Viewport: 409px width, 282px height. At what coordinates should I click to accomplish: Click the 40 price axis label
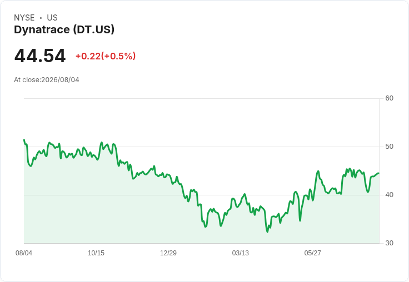point(389,195)
